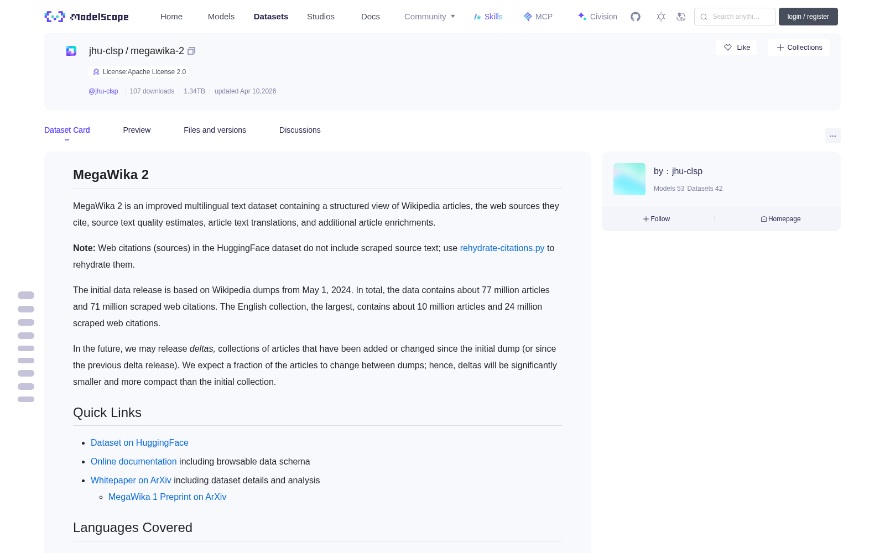
Task: Open the rehydrate-citations.py link
Action: 502,248
